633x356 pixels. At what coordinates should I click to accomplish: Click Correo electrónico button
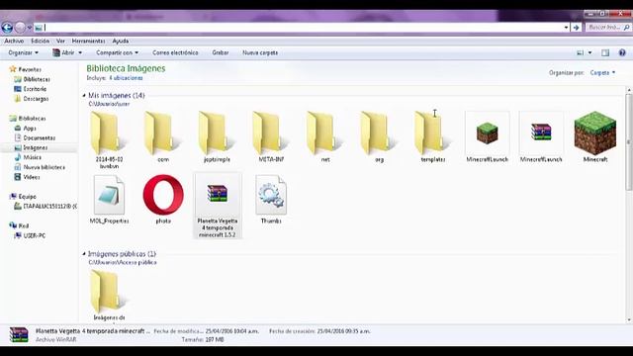[175, 52]
